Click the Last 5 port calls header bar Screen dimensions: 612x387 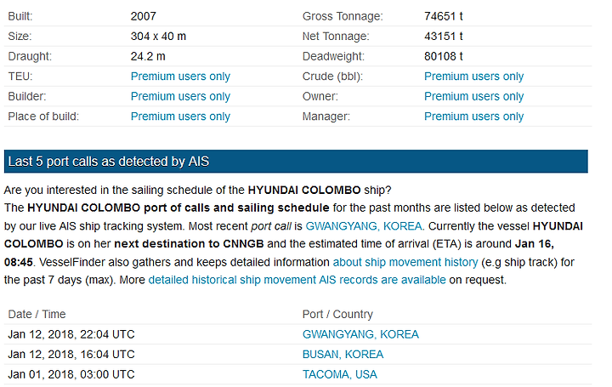point(295,161)
